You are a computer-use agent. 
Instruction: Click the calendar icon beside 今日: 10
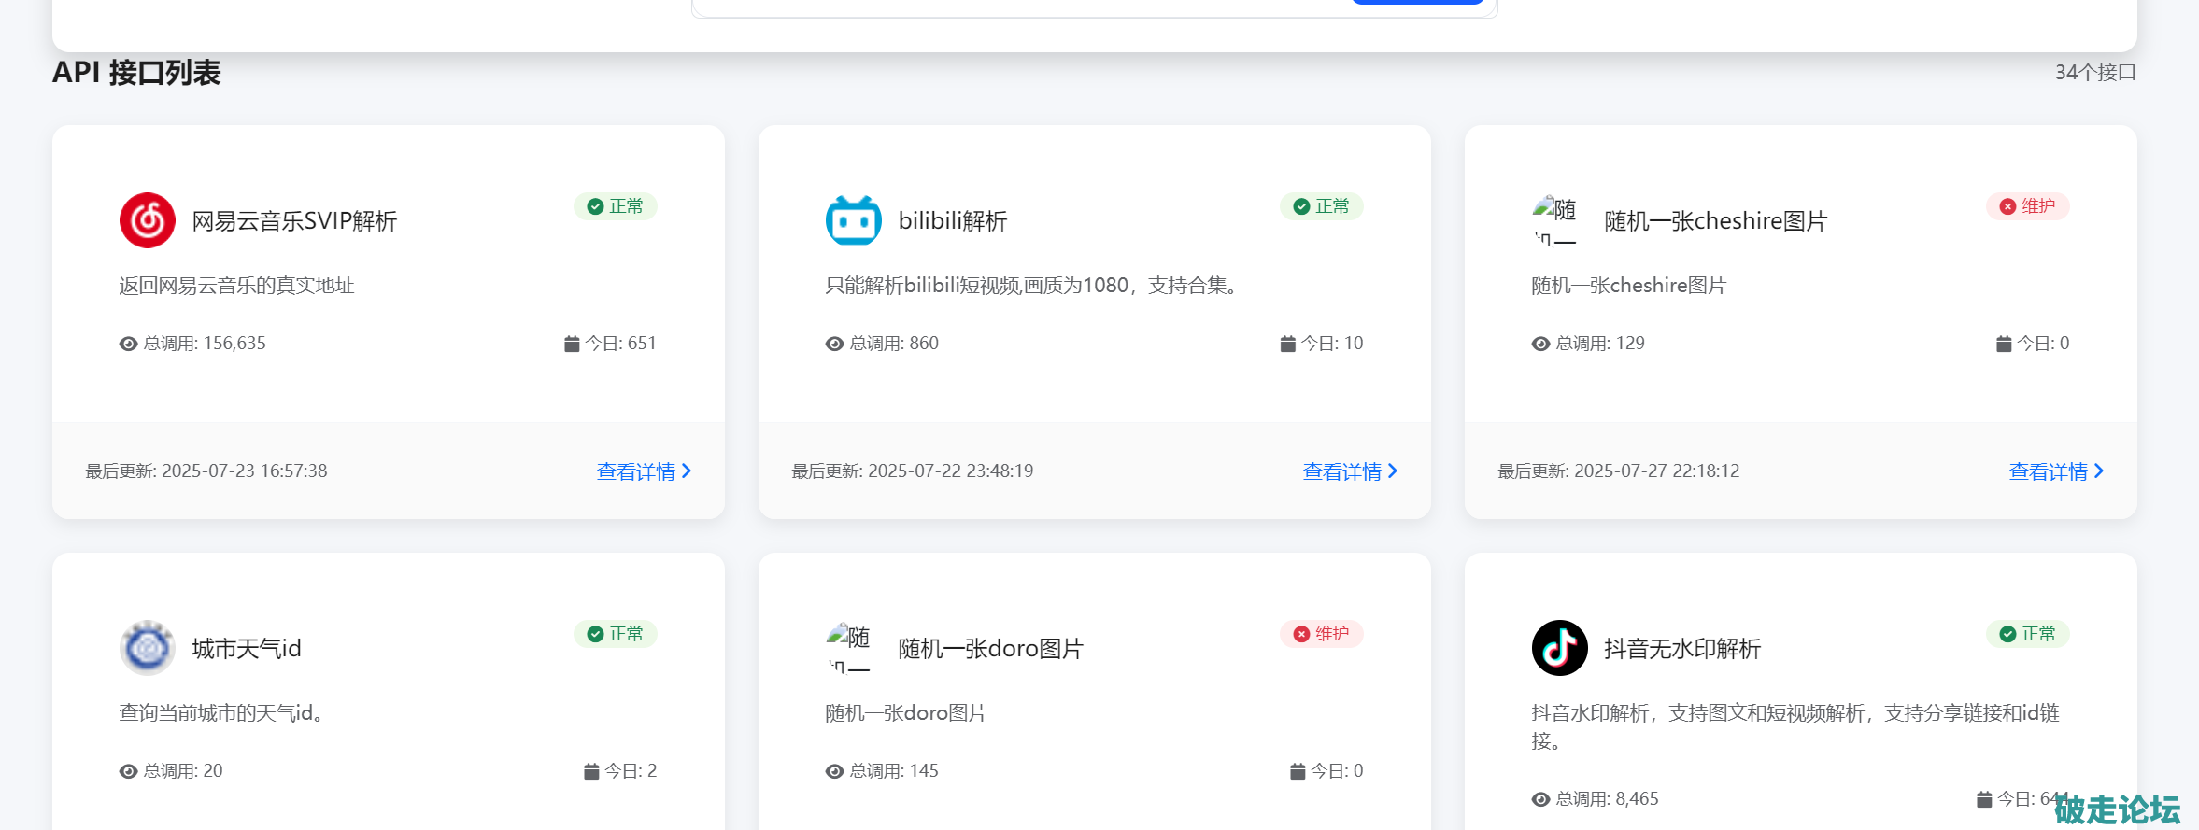tap(1287, 344)
